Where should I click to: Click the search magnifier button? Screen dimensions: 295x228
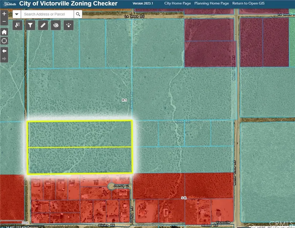[78, 14]
